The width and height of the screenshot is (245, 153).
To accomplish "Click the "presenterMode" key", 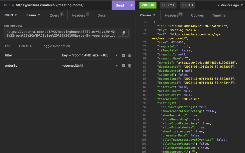I will click(x=174, y=135).
